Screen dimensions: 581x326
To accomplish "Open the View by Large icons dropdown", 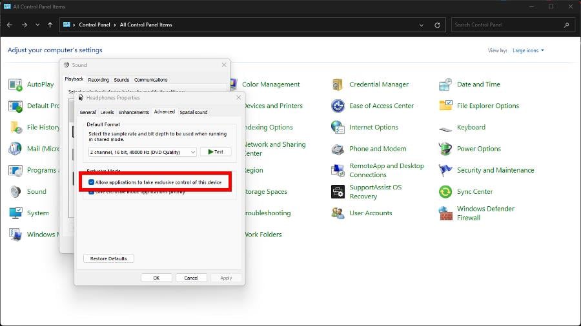I will 528,50.
